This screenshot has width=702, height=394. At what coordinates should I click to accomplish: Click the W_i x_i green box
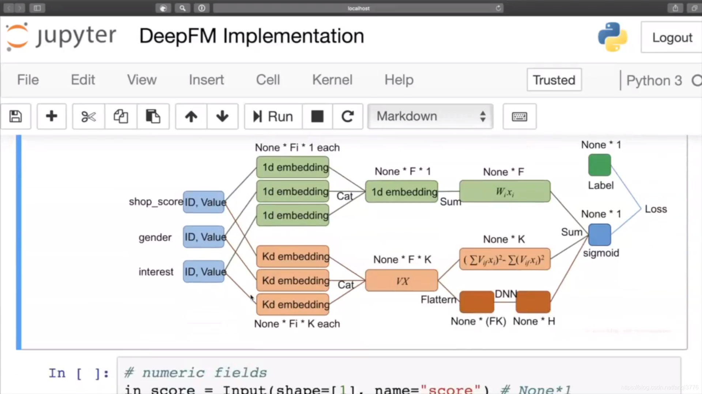pos(505,191)
